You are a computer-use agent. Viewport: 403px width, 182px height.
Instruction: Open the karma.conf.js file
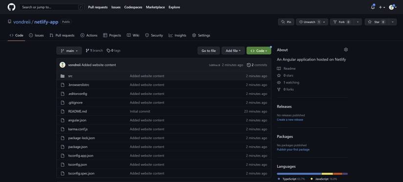[78, 129]
